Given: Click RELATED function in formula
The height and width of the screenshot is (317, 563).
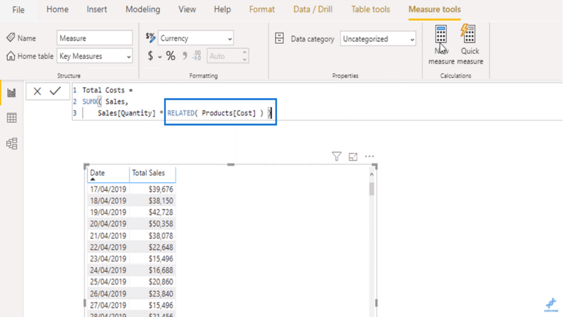Looking at the screenshot, I should (x=180, y=113).
